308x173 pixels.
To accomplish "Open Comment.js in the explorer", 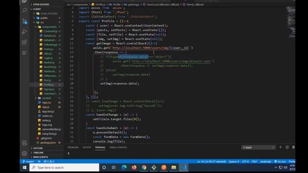I will point(51,31).
